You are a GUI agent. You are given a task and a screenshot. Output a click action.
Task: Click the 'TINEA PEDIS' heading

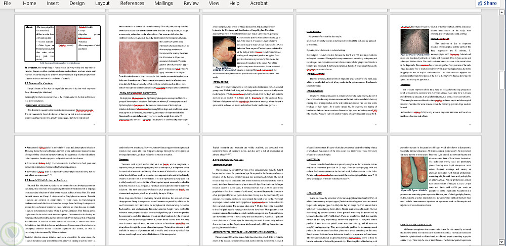(313, 32)
